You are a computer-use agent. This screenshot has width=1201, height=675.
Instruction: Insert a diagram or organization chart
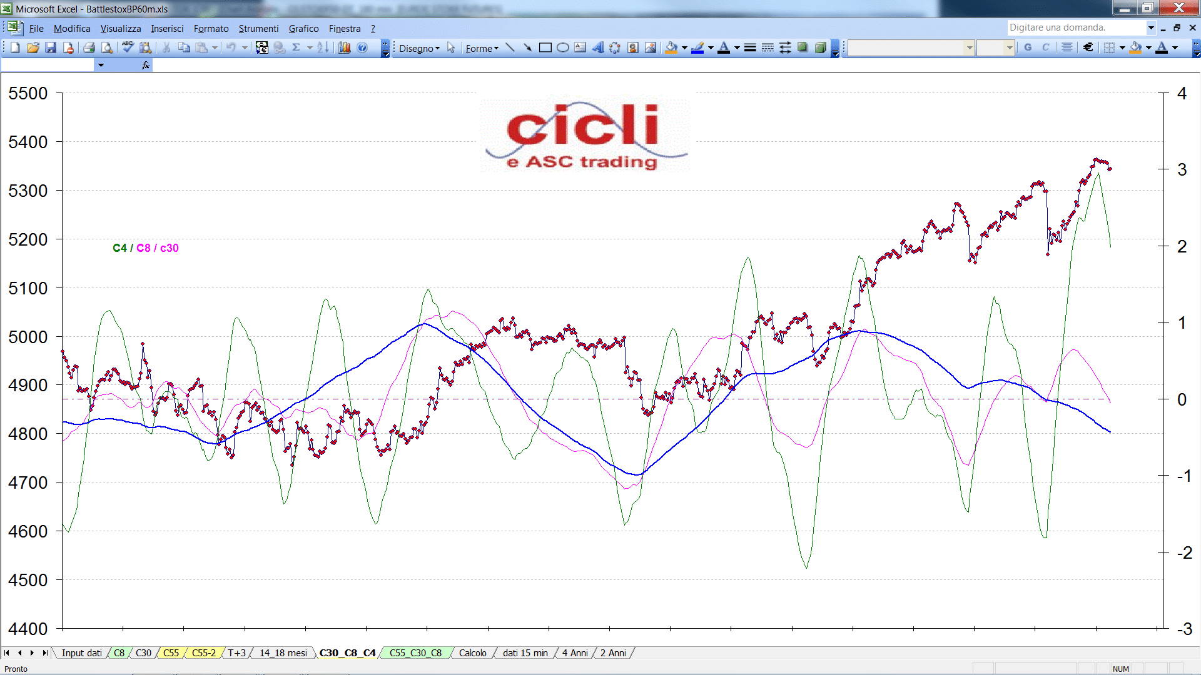pos(616,47)
